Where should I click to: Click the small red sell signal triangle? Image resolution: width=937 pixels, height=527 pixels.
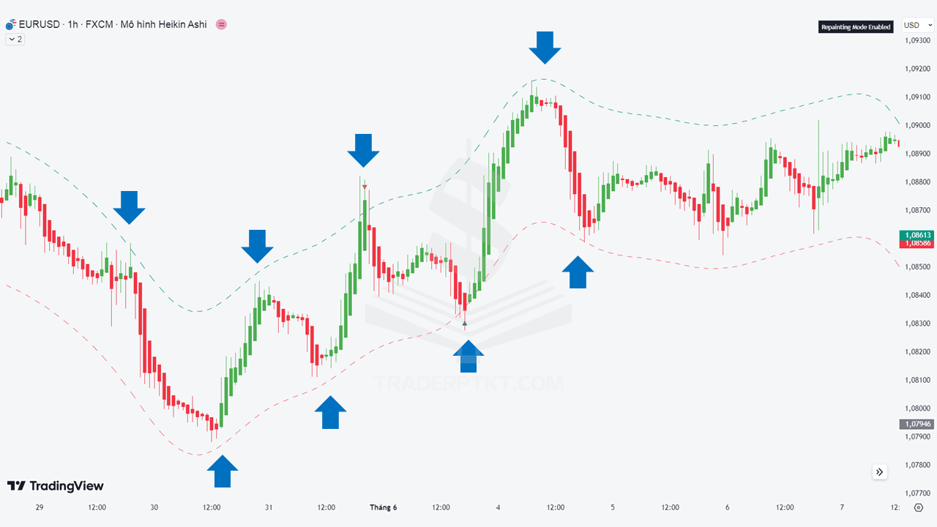pyautogui.click(x=365, y=187)
